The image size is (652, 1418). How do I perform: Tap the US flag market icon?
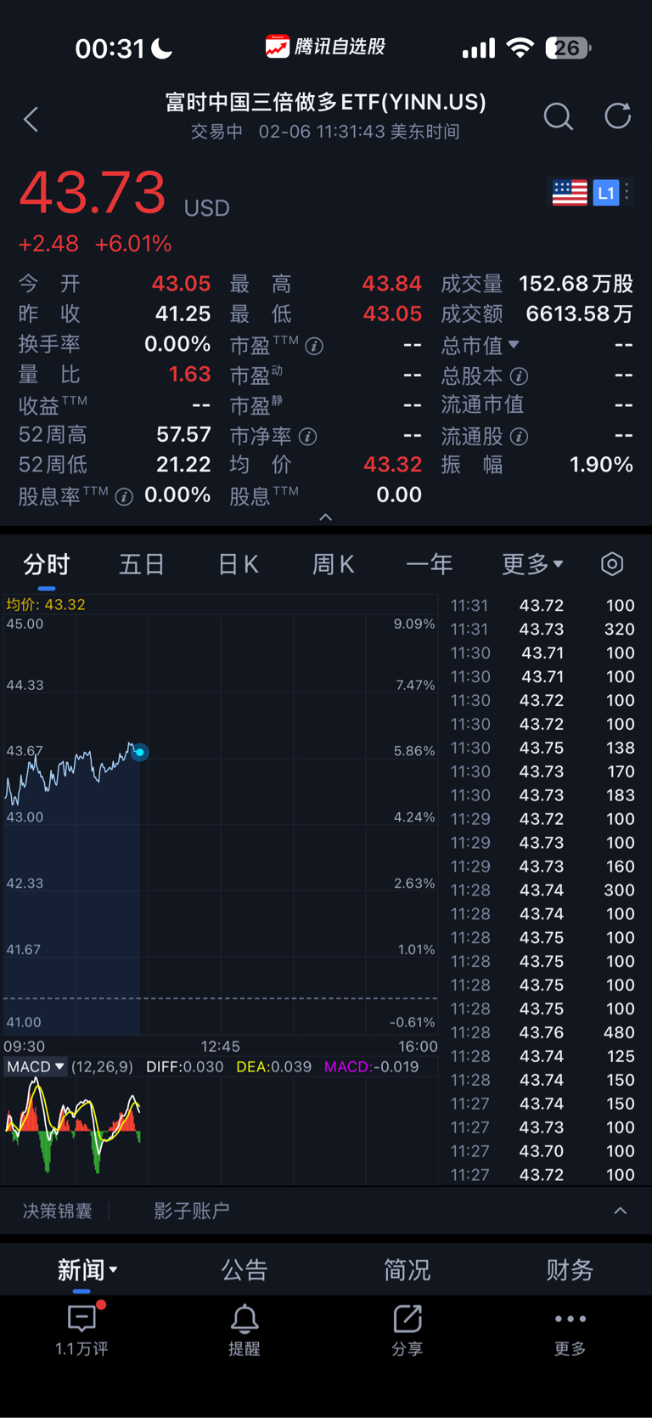569,193
